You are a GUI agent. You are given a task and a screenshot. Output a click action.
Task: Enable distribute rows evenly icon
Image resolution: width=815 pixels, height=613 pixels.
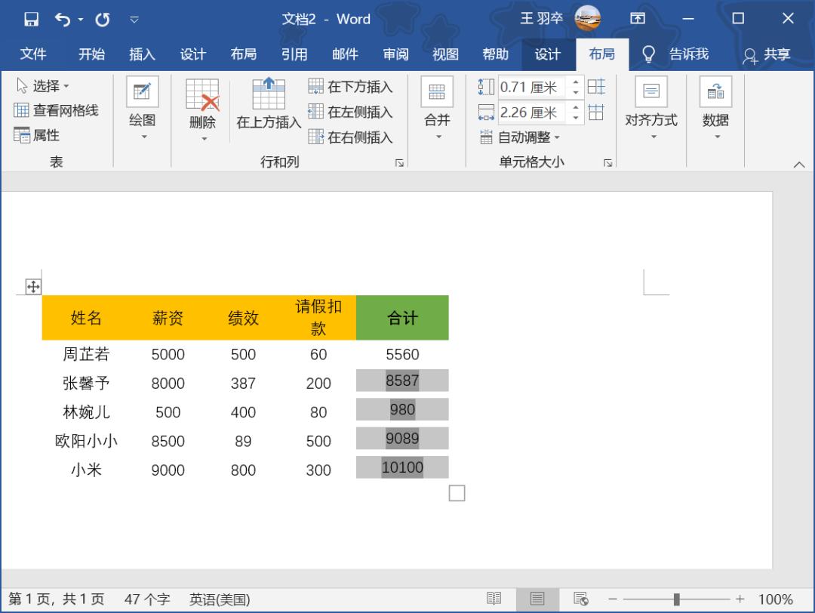tap(596, 86)
